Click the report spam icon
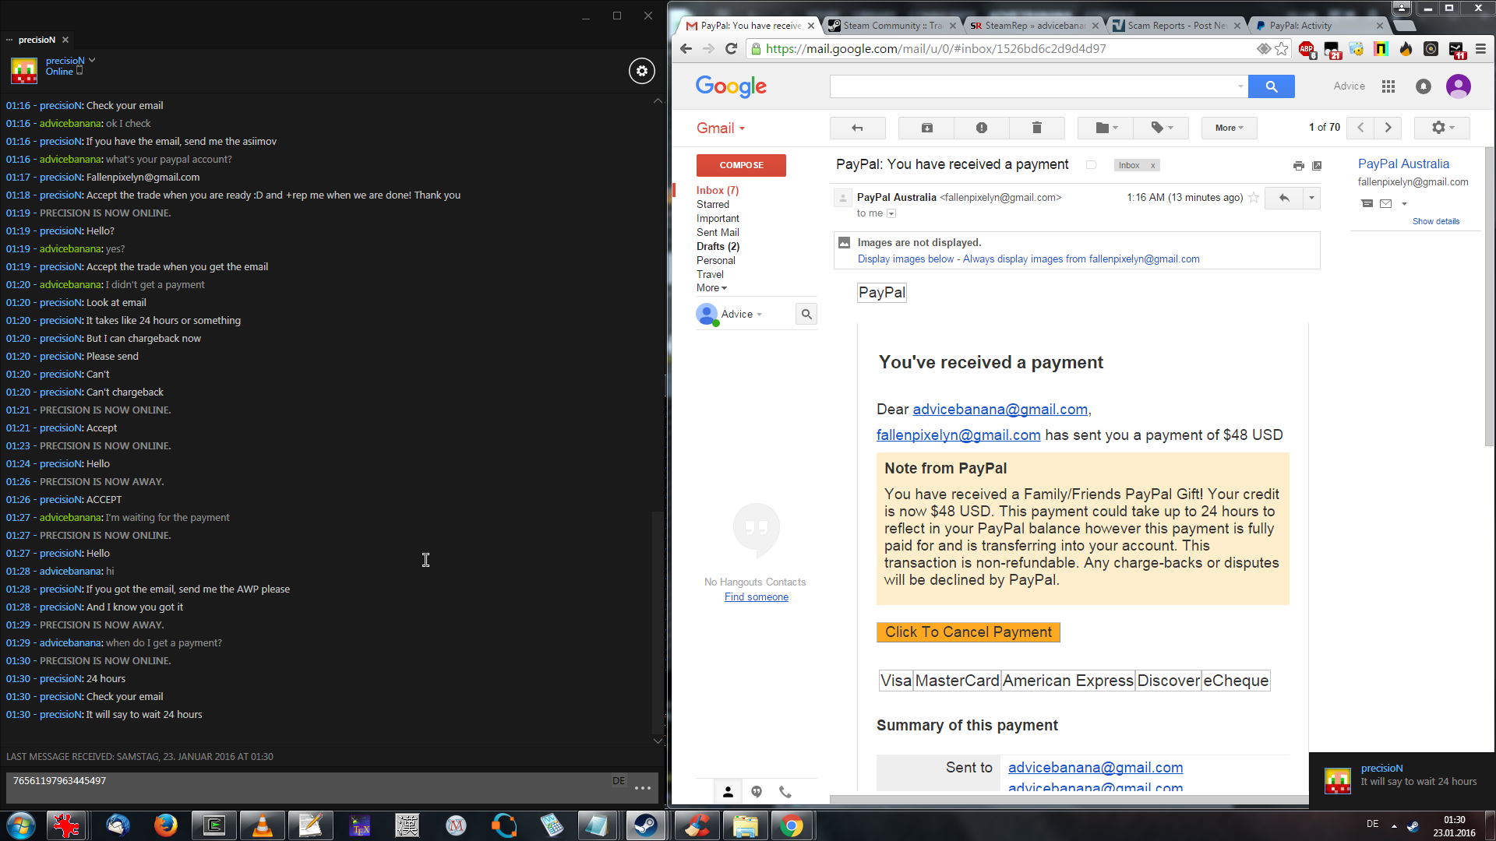 coord(981,128)
